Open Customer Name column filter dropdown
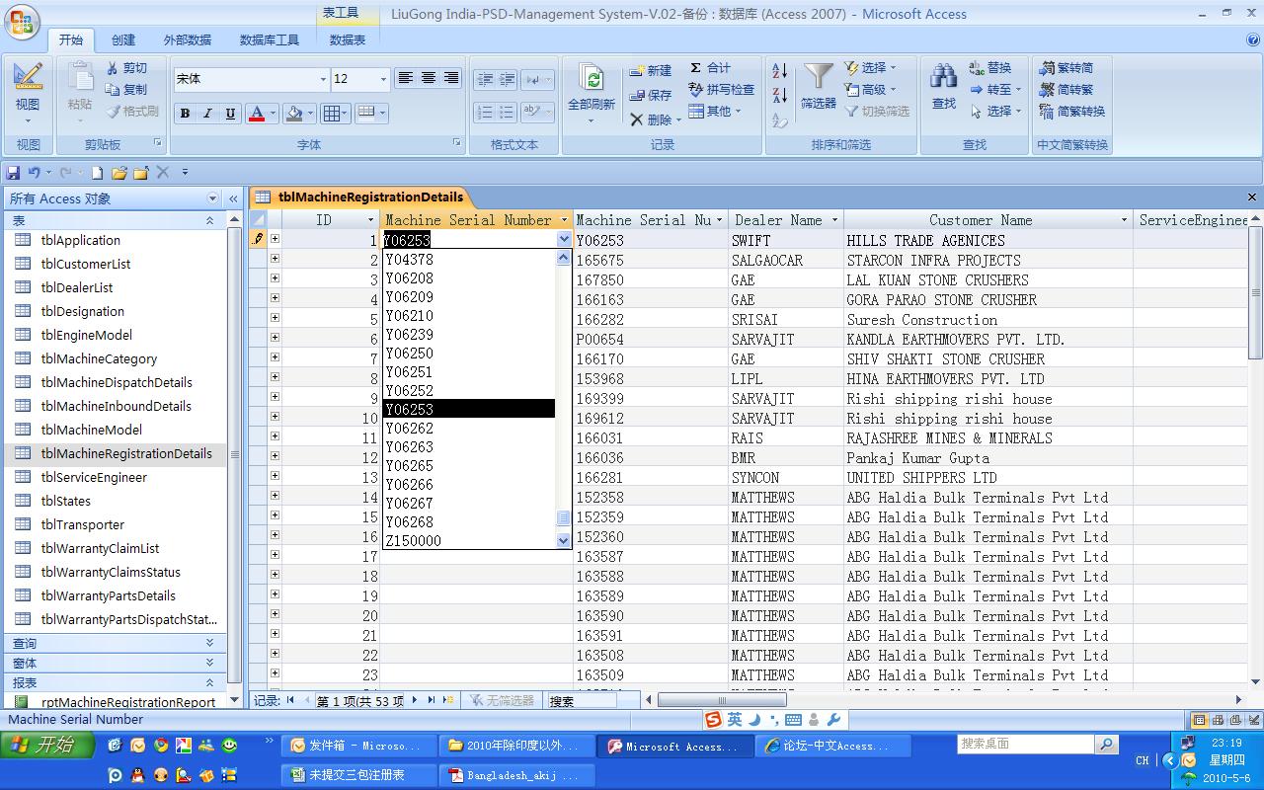The height and width of the screenshot is (790, 1264). (x=1124, y=220)
